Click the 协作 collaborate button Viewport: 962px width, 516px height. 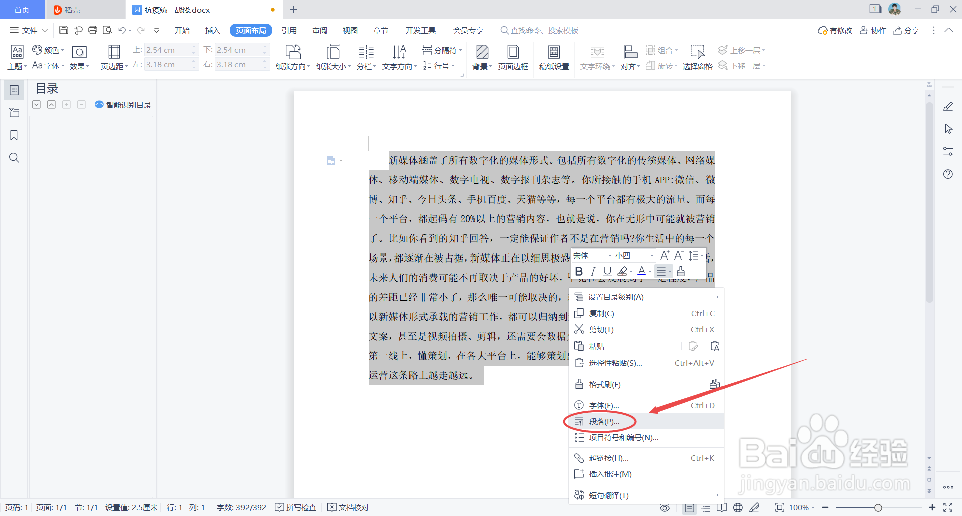tap(873, 30)
